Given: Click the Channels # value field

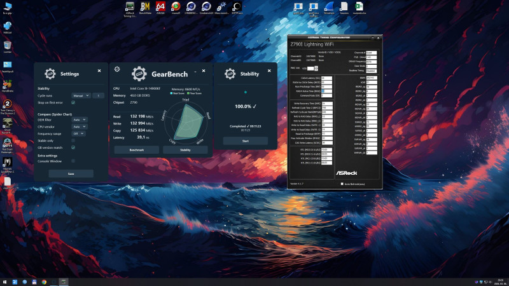Looking at the screenshot, I should click(372, 53).
